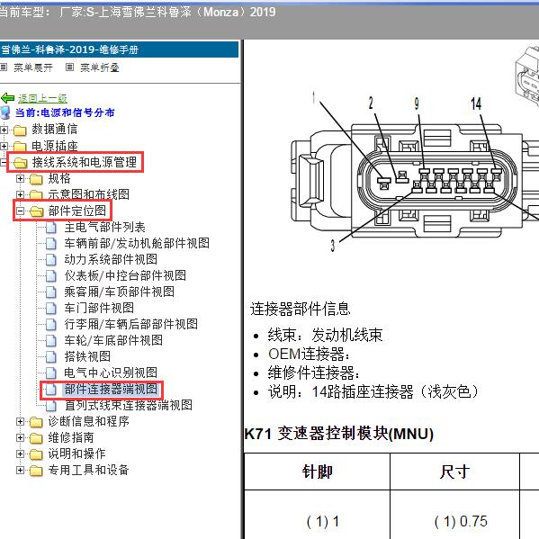Click the 说明和操作 folder icon
Screen dimensions: 539x539
(x=36, y=454)
